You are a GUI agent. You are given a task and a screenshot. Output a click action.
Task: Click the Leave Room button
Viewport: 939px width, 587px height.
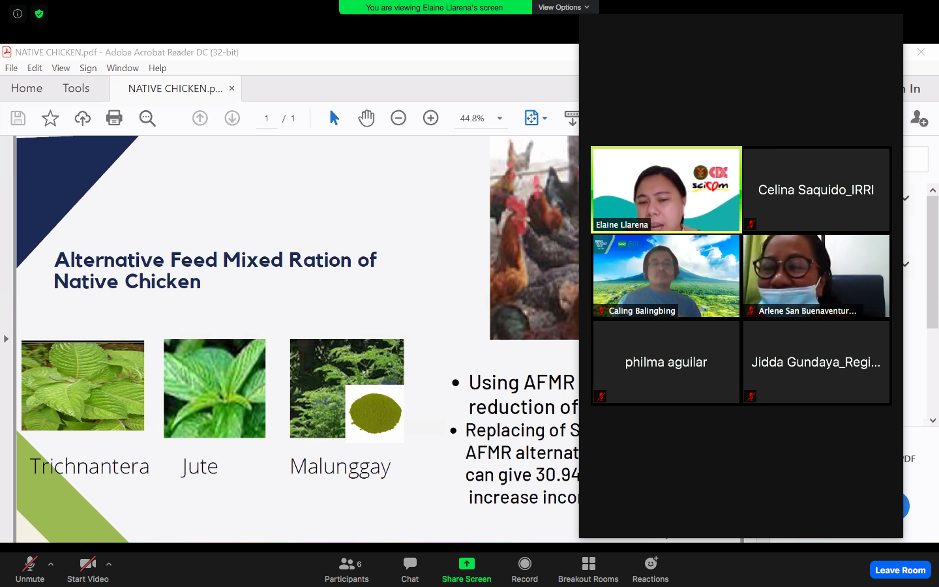(x=900, y=570)
